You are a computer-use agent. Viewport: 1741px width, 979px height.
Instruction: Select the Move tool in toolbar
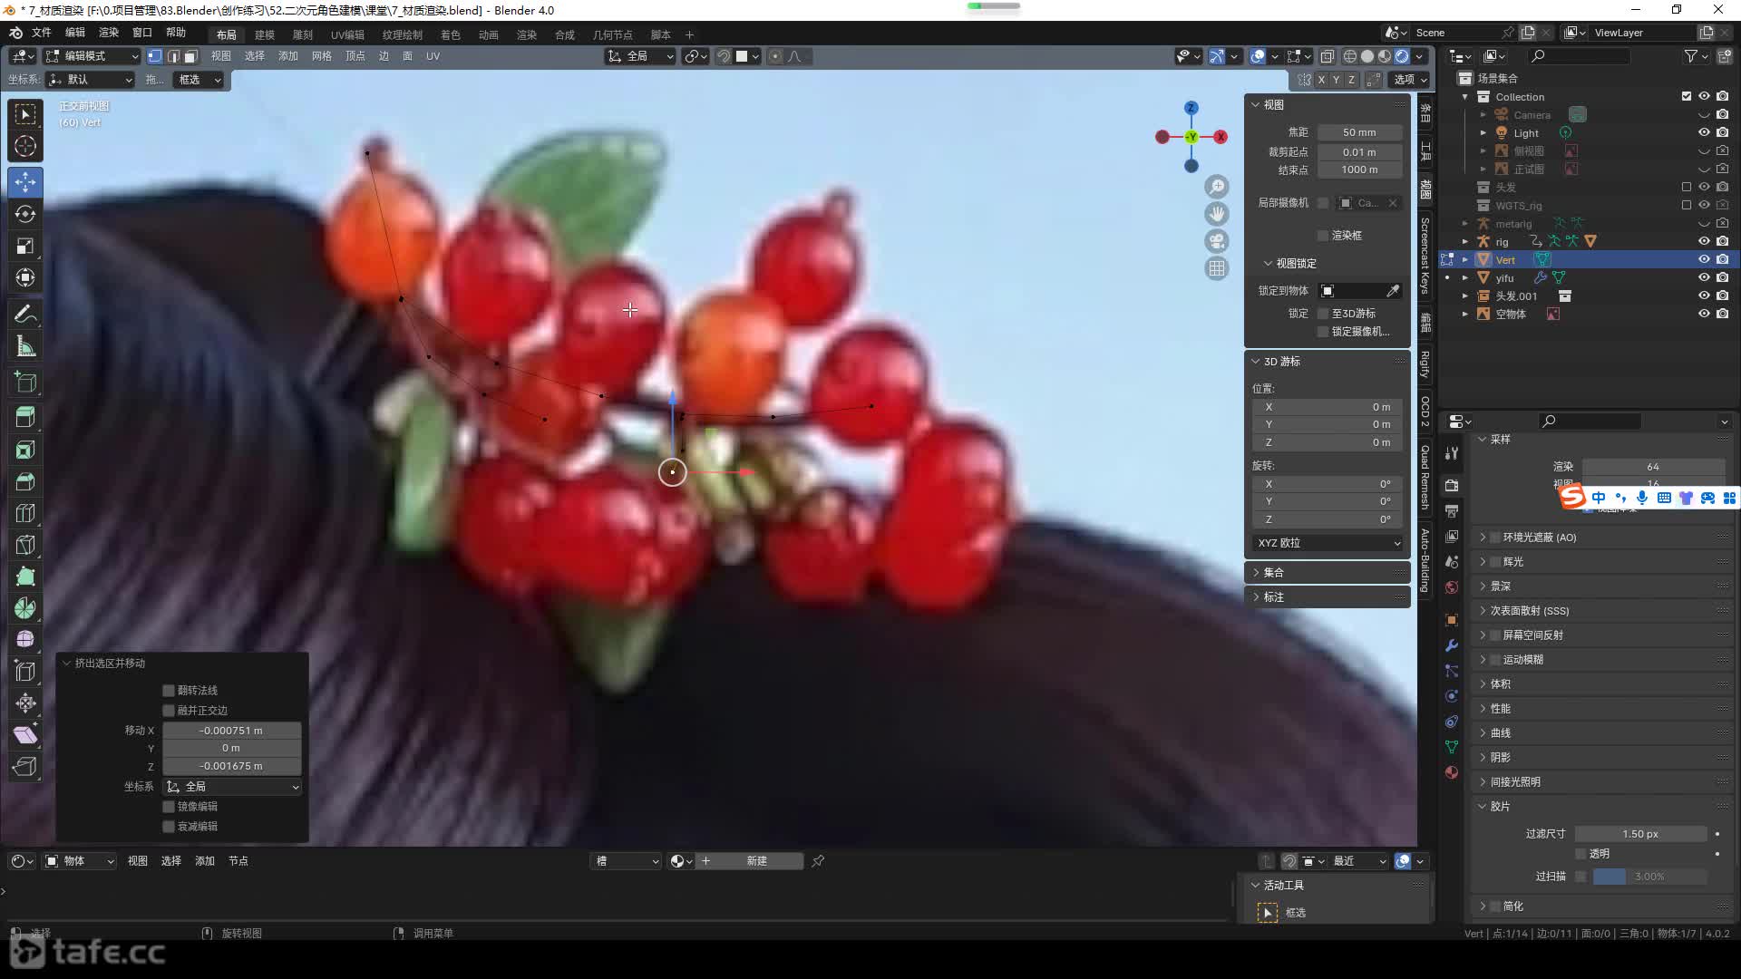[25, 181]
